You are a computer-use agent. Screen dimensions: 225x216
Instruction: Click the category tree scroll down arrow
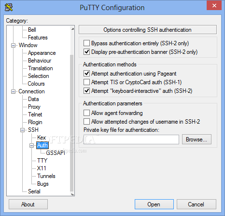click(x=72, y=194)
